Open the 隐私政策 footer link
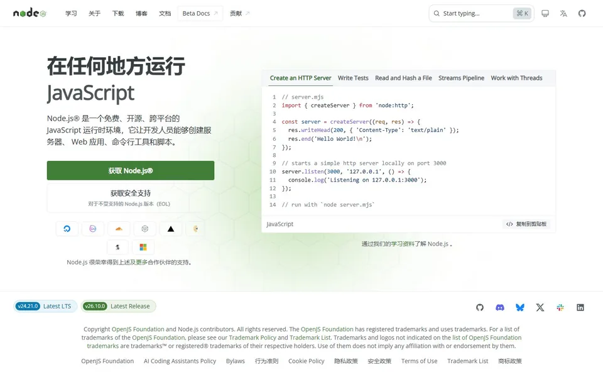The image size is (603, 377). coord(346,361)
